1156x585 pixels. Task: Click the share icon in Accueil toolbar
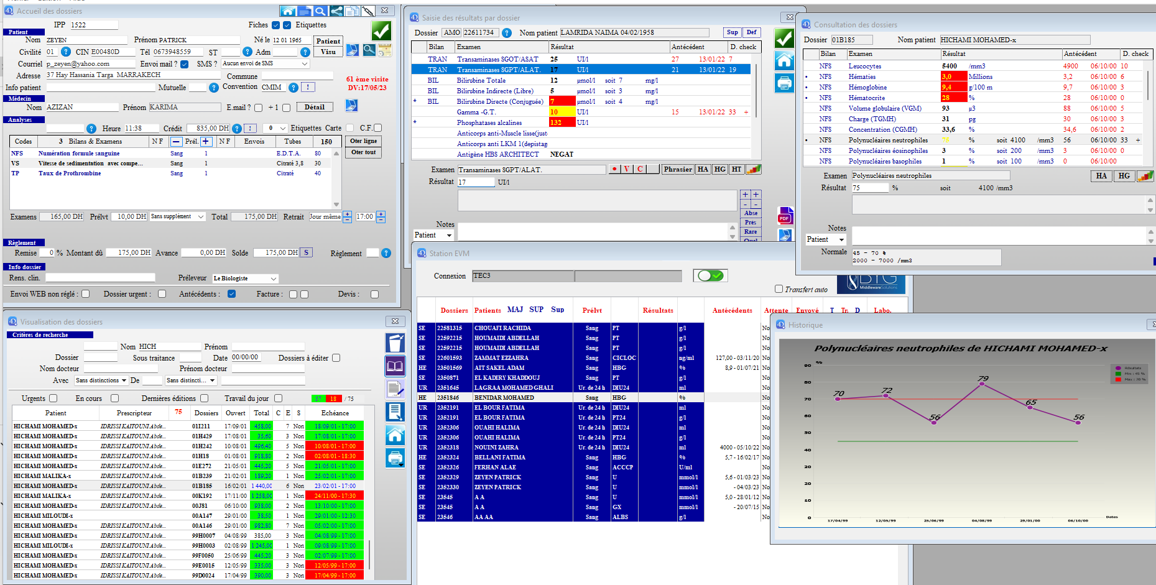click(336, 11)
